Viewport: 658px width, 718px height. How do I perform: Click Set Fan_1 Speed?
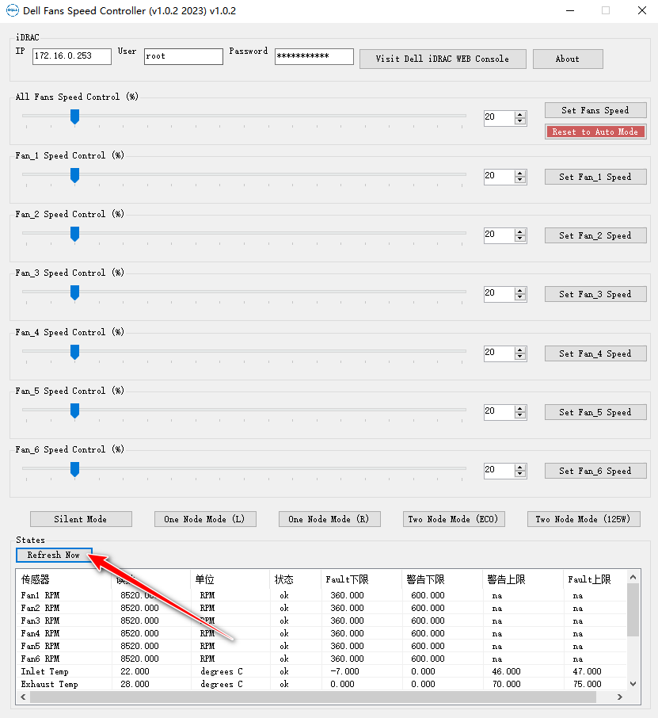595,177
